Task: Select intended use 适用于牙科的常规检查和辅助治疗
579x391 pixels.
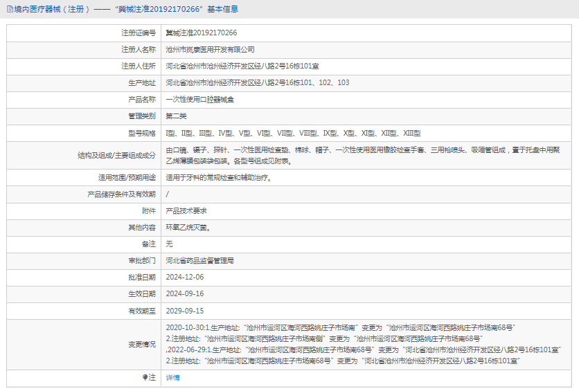Action: 219,177
